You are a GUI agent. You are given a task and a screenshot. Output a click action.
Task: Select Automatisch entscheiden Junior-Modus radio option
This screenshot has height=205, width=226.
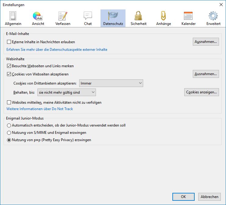[9, 125]
